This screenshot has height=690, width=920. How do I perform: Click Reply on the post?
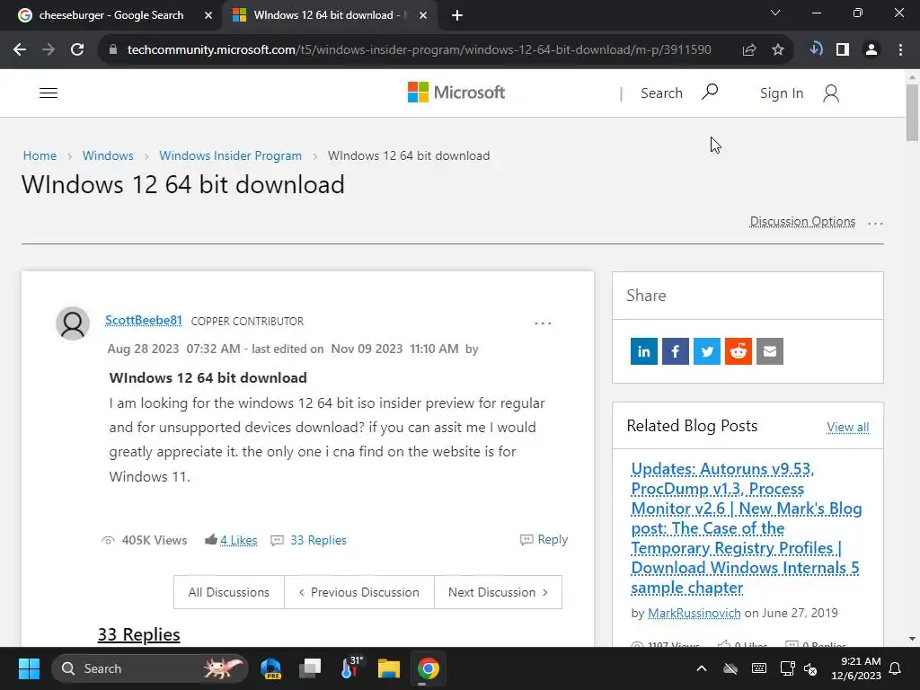pos(544,539)
